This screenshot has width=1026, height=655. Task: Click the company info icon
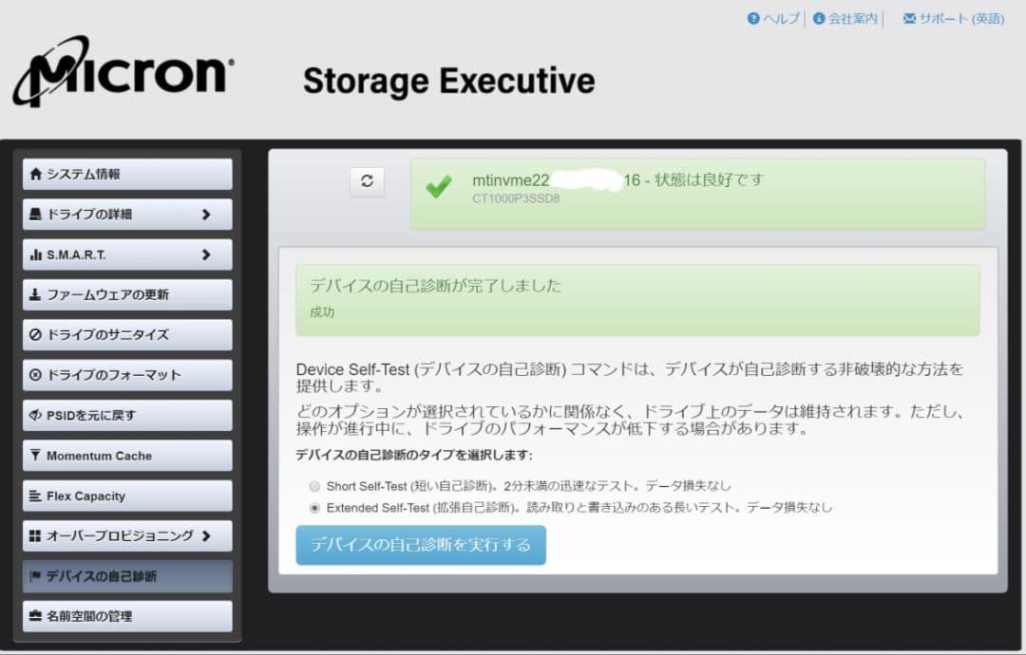[819, 19]
